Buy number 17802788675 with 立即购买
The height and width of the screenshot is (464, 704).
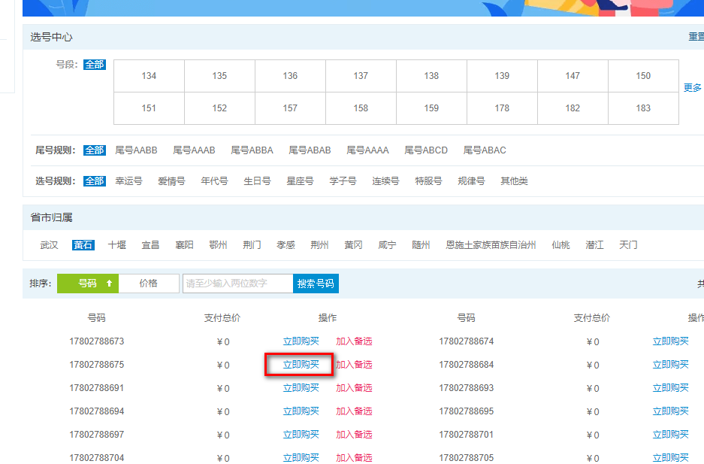point(301,365)
